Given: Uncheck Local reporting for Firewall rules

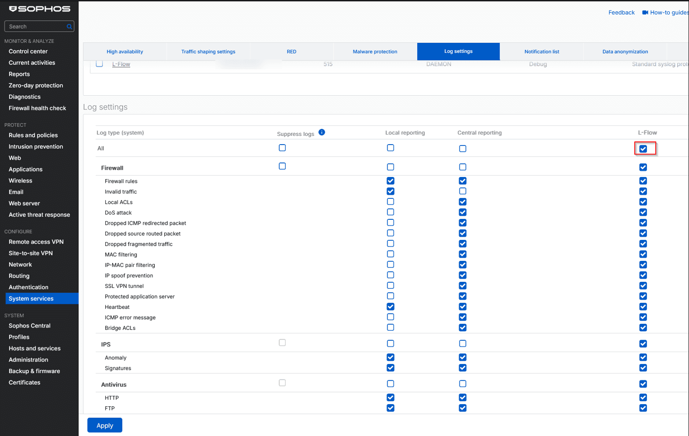Looking at the screenshot, I should pyautogui.click(x=391, y=181).
